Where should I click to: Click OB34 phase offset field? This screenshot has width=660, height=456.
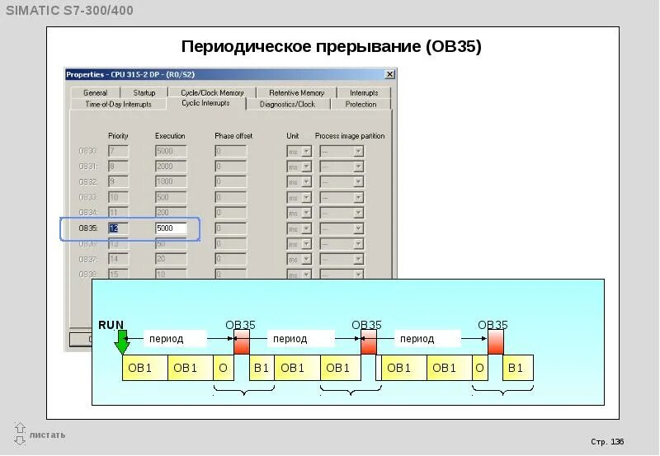[x=231, y=213]
